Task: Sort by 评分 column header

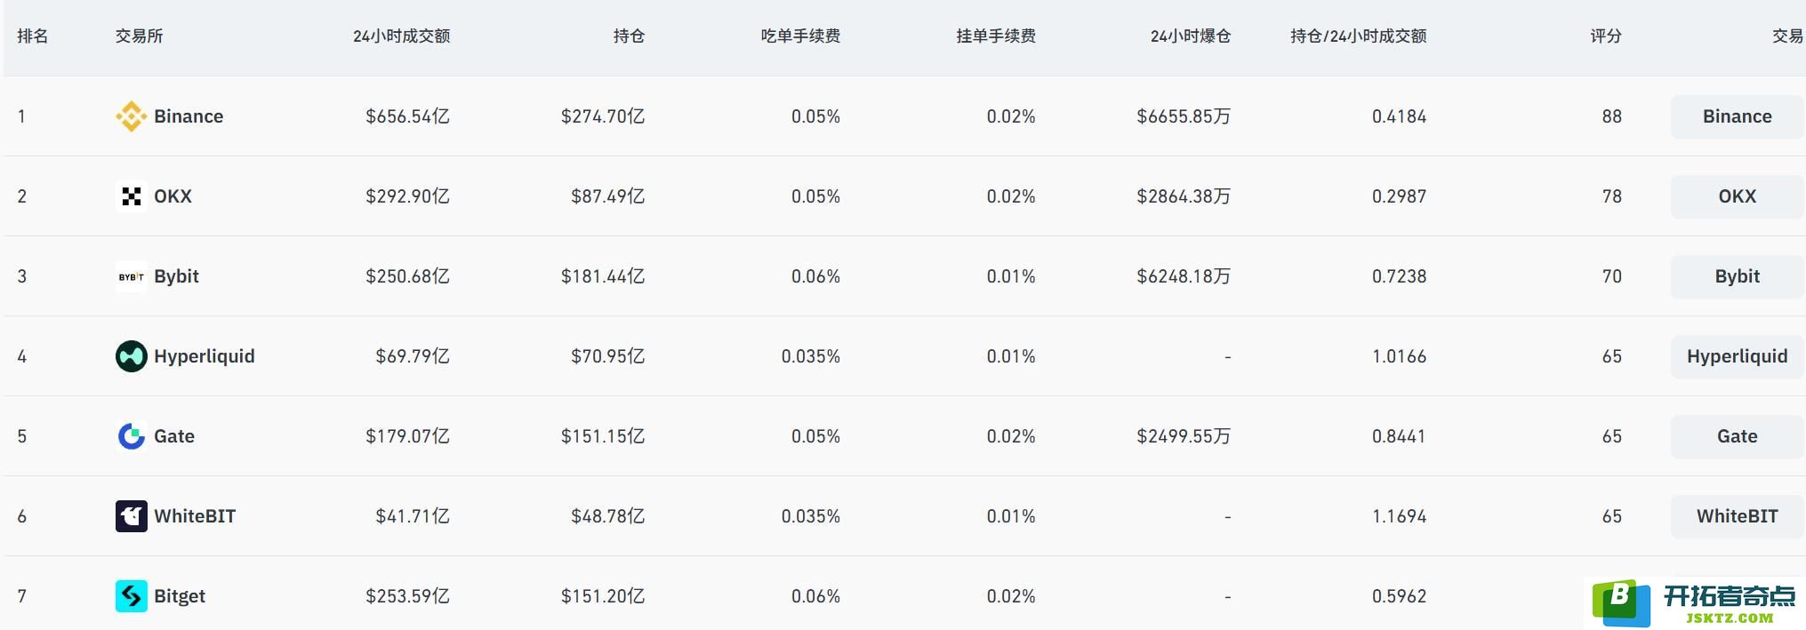Action: pos(1606,36)
